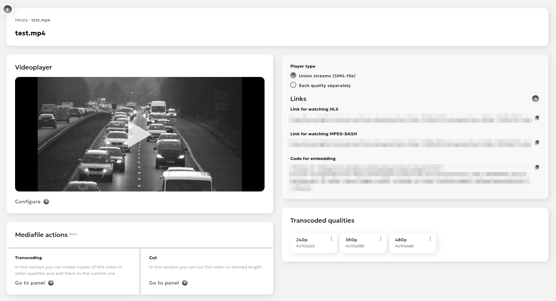Image resolution: width=556 pixels, height=301 pixels.
Task: Select Each quality separately option
Action: click(293, 85)
